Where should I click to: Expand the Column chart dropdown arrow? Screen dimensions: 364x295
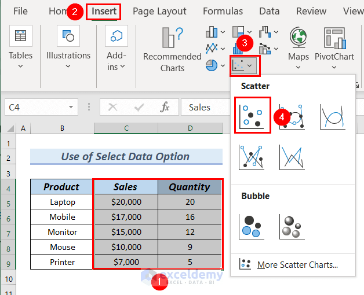point(223,32)
